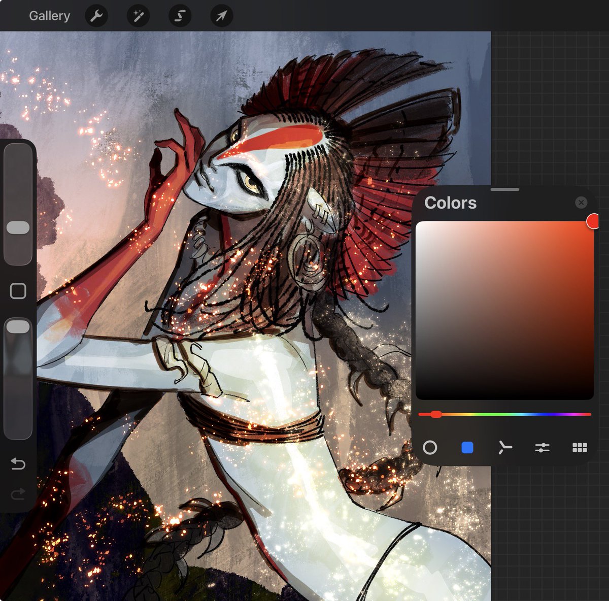Open the Value sliders color mode
Viewport: 609px width, 601px height.
(x=542, y=447)
